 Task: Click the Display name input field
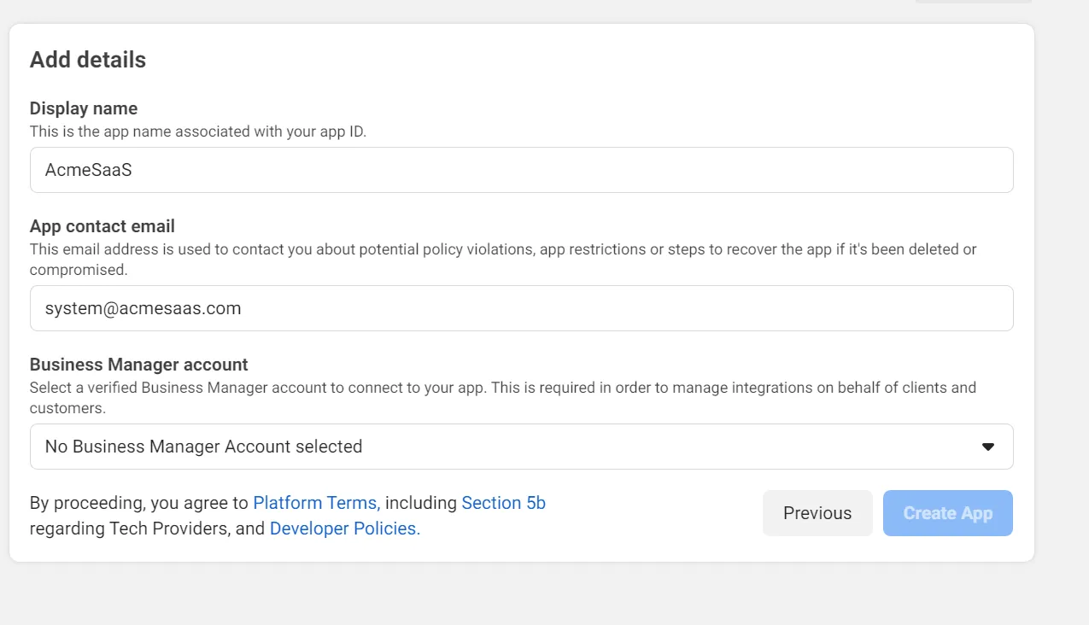[x=521, y=170]
